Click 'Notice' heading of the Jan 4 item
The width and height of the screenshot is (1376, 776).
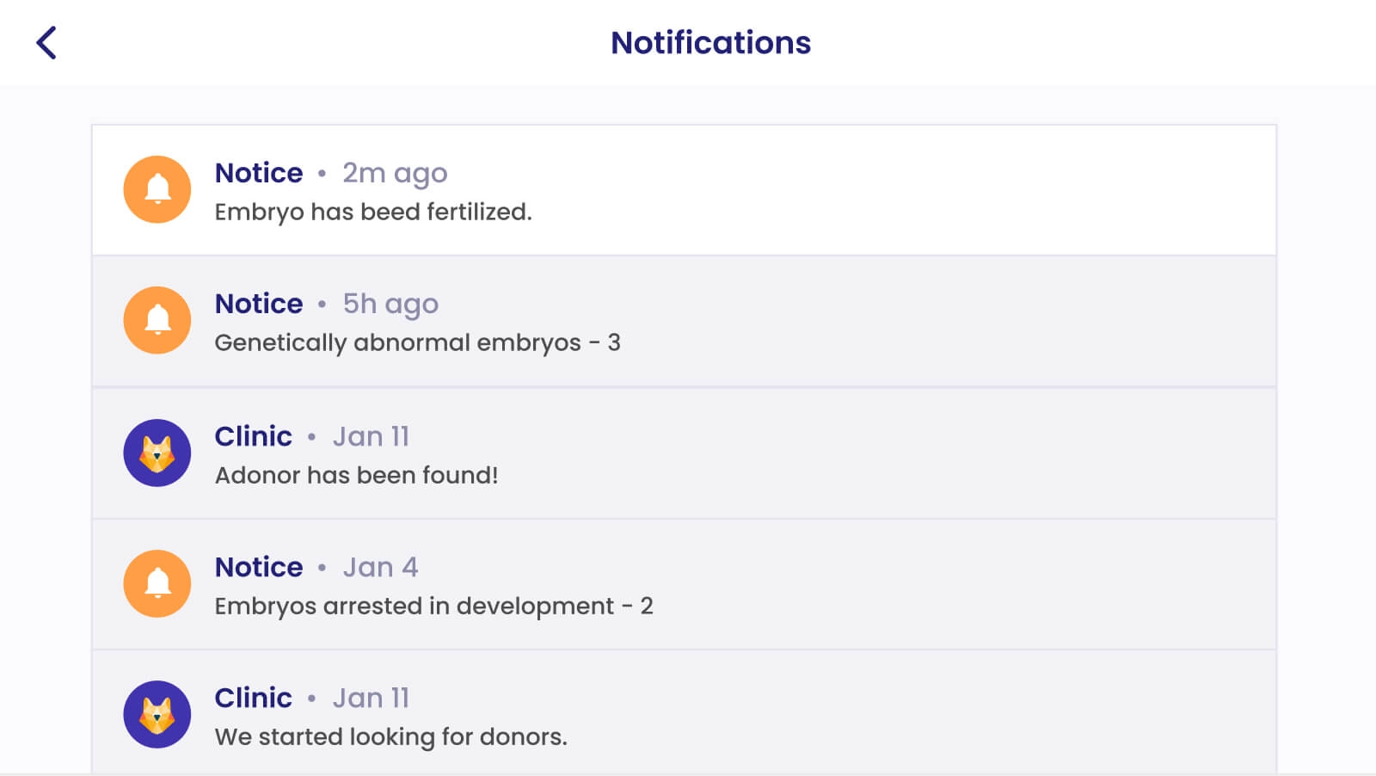click(259, 567)
